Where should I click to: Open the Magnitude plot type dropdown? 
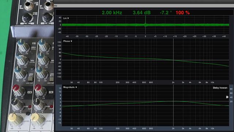70,87
